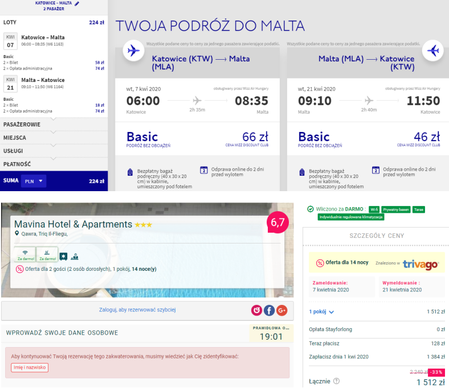The height and width of the screenshot is (388, 449).
Task: Click percent icon beside Oferta dla 14 nocy
Action: [x=320, y=263]
